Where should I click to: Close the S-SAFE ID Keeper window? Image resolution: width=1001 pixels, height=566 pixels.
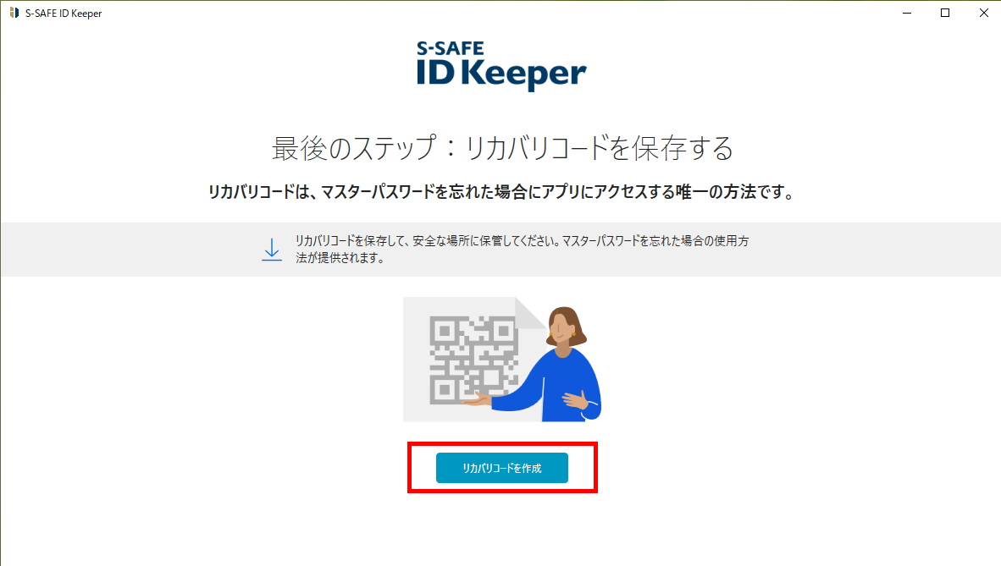click(x=983, y=13)
